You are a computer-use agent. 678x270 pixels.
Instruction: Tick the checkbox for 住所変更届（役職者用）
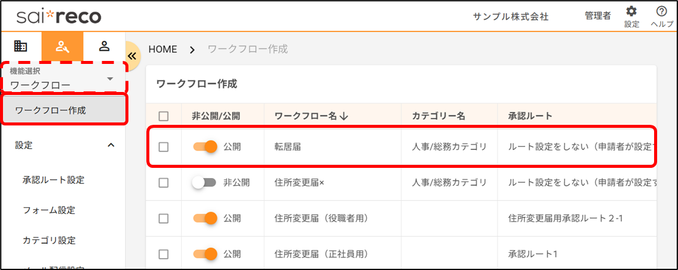click(164, 219)
